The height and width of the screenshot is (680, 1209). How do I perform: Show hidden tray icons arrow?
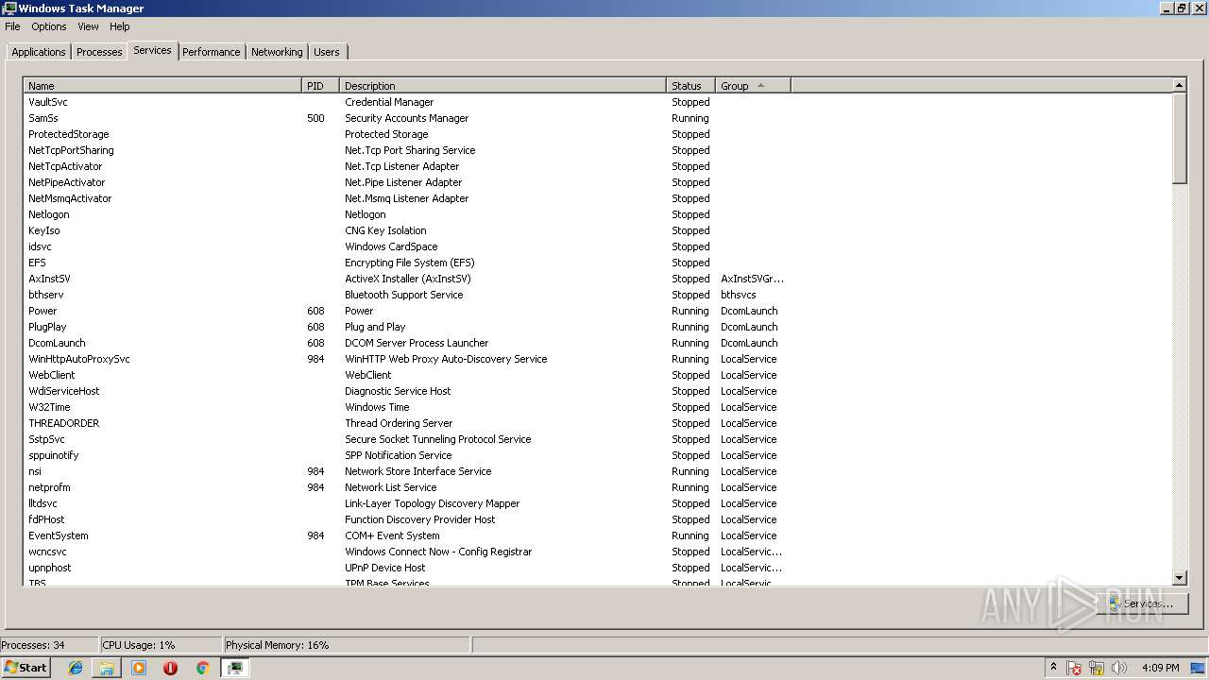click(x=1053, y=668)
